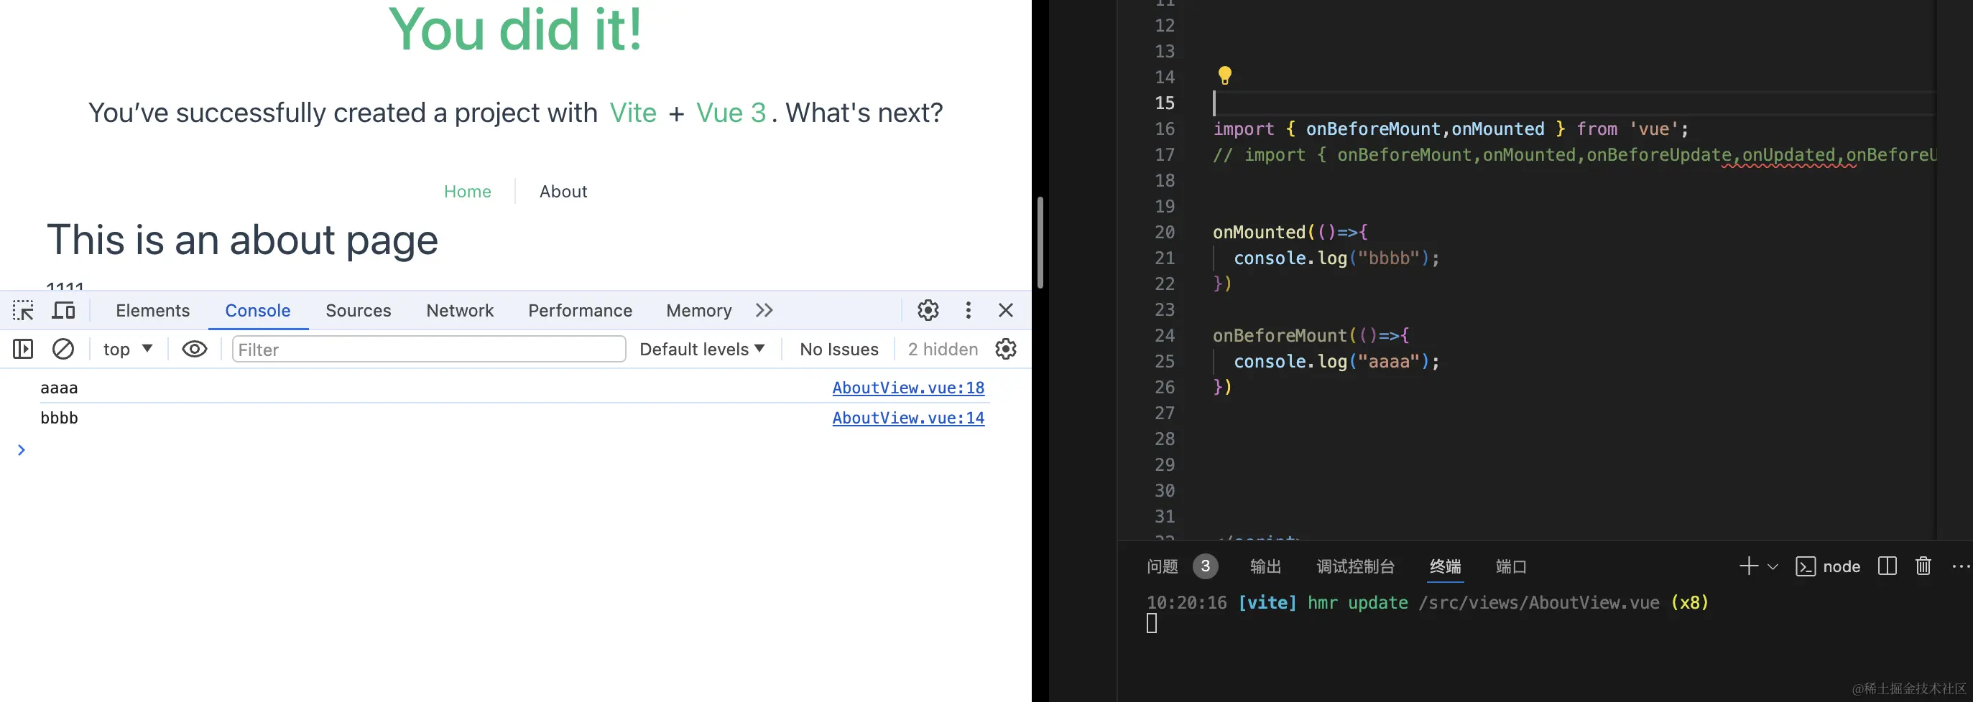Switch to the Elements tab
The image size is (1973, 702).
(x=152, y=310)
